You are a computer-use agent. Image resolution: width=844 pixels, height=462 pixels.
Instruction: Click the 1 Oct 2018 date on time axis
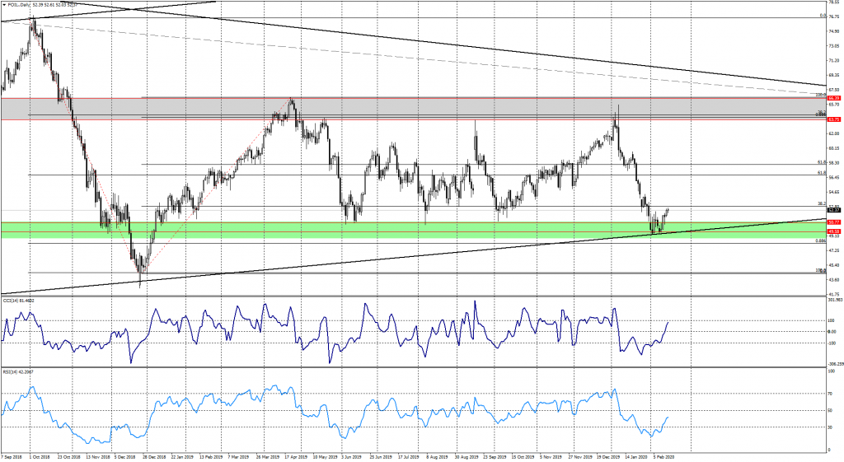point(38,455)
